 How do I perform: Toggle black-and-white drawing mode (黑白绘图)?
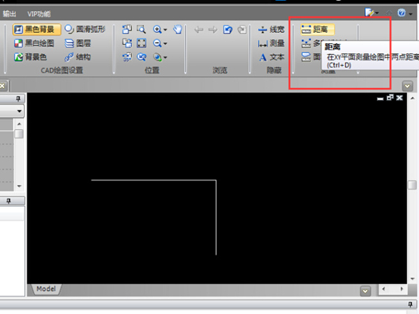tap(35, 43)
